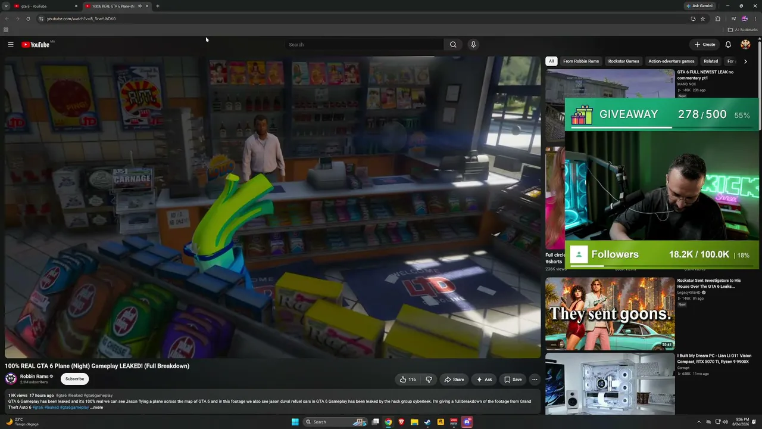Screen dimensions: 762x429
Task: Open File Explorer from the taskbar
Action: [x=414, y=422]
